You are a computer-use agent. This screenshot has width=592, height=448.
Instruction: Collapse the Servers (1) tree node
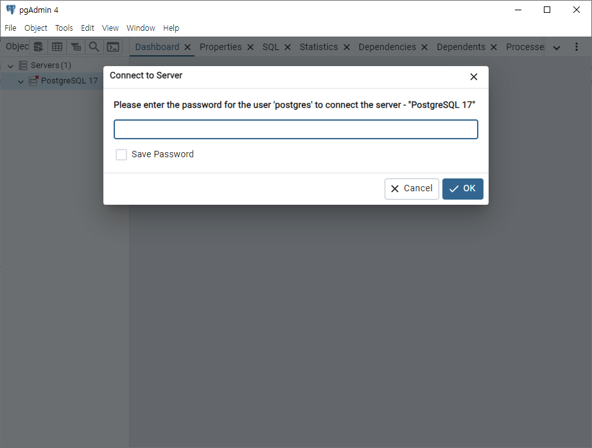pyautogui.click(x=10, y=66)
